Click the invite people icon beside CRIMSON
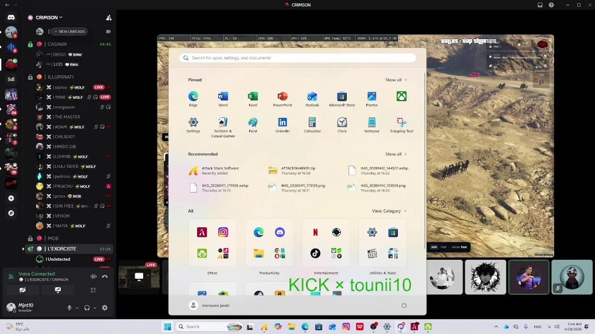The width and height of the screenshot is (595, 334). click(109, 18)
